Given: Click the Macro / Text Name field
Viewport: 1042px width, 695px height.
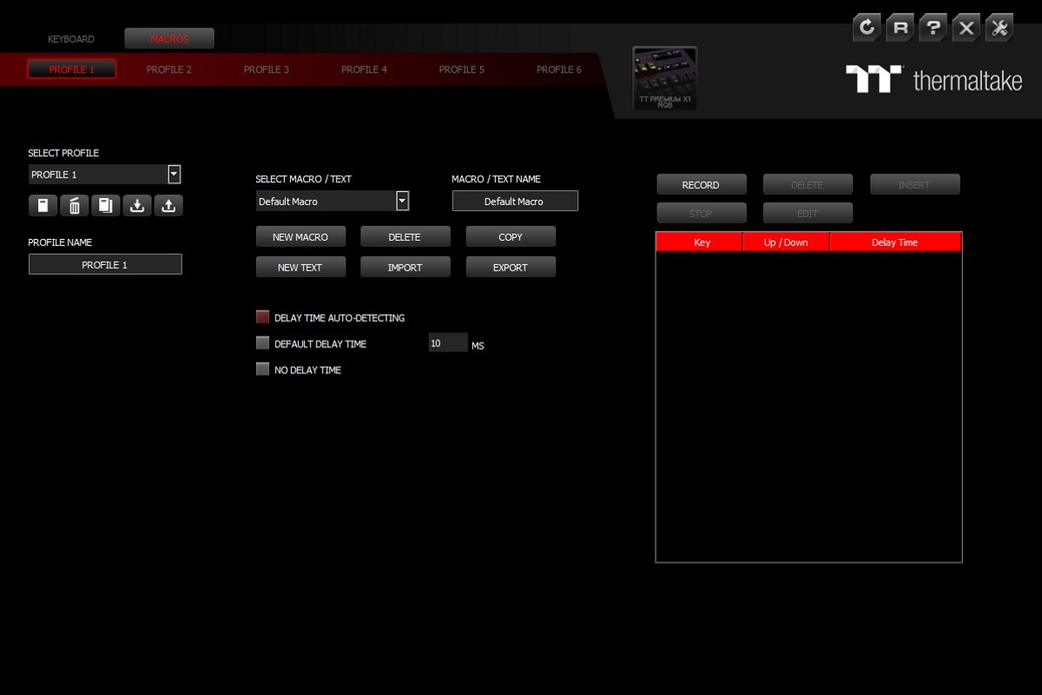Looking at the screenshot, I should pos(514,202).
